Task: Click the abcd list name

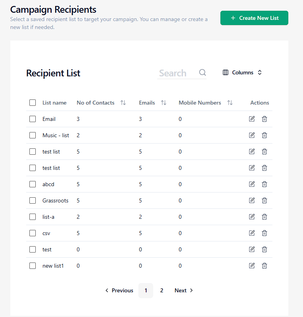Action: 48,184
